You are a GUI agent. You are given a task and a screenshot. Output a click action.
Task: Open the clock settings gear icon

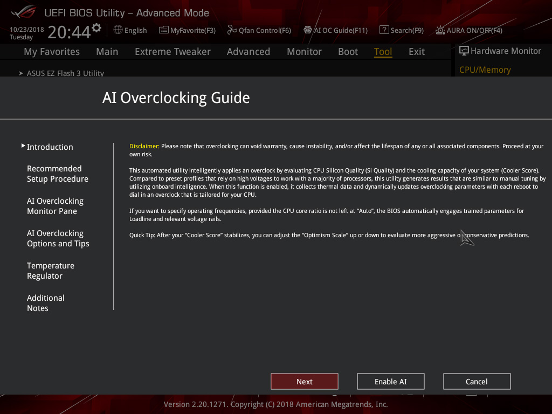click(96, 28)
